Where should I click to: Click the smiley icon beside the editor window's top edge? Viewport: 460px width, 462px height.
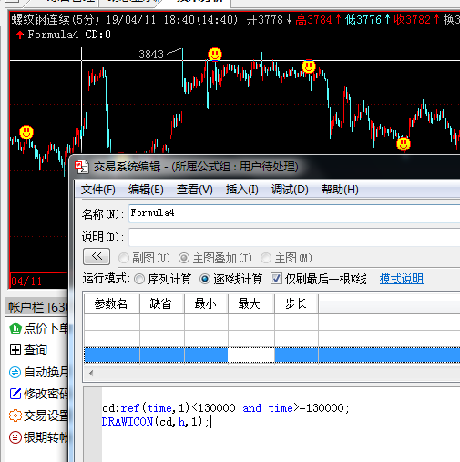[x=404, y=144]
